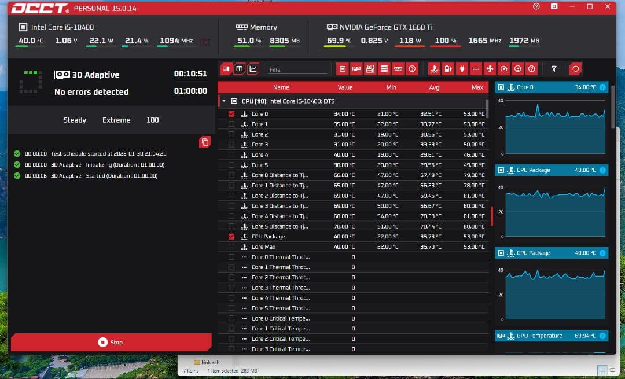Image resolution: width=625 pixels, height=379 pixels.
Task: Open the Core Max row options dots
Action: 245,247
